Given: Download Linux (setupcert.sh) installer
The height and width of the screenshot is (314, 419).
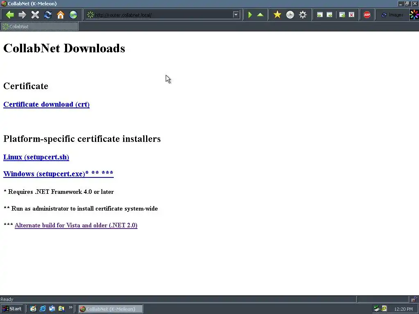Looking at the screenshot, I should (36, 157).
